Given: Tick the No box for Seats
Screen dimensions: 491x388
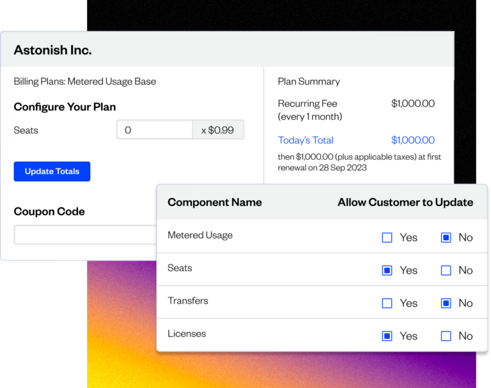Looking at the screenshot, I should 446,271.
